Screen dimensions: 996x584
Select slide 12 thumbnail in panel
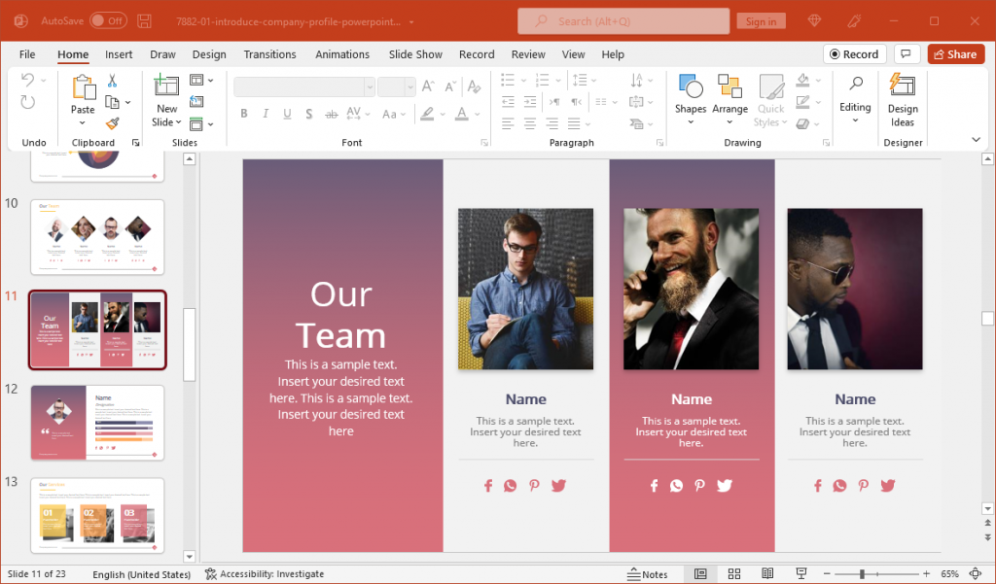pyautogui.click(x=96, y=422)
